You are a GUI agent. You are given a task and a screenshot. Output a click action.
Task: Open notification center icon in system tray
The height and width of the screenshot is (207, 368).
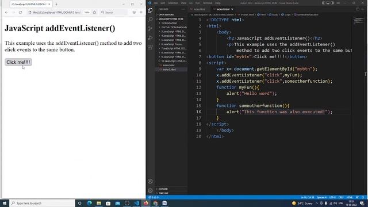click(362, 203)
